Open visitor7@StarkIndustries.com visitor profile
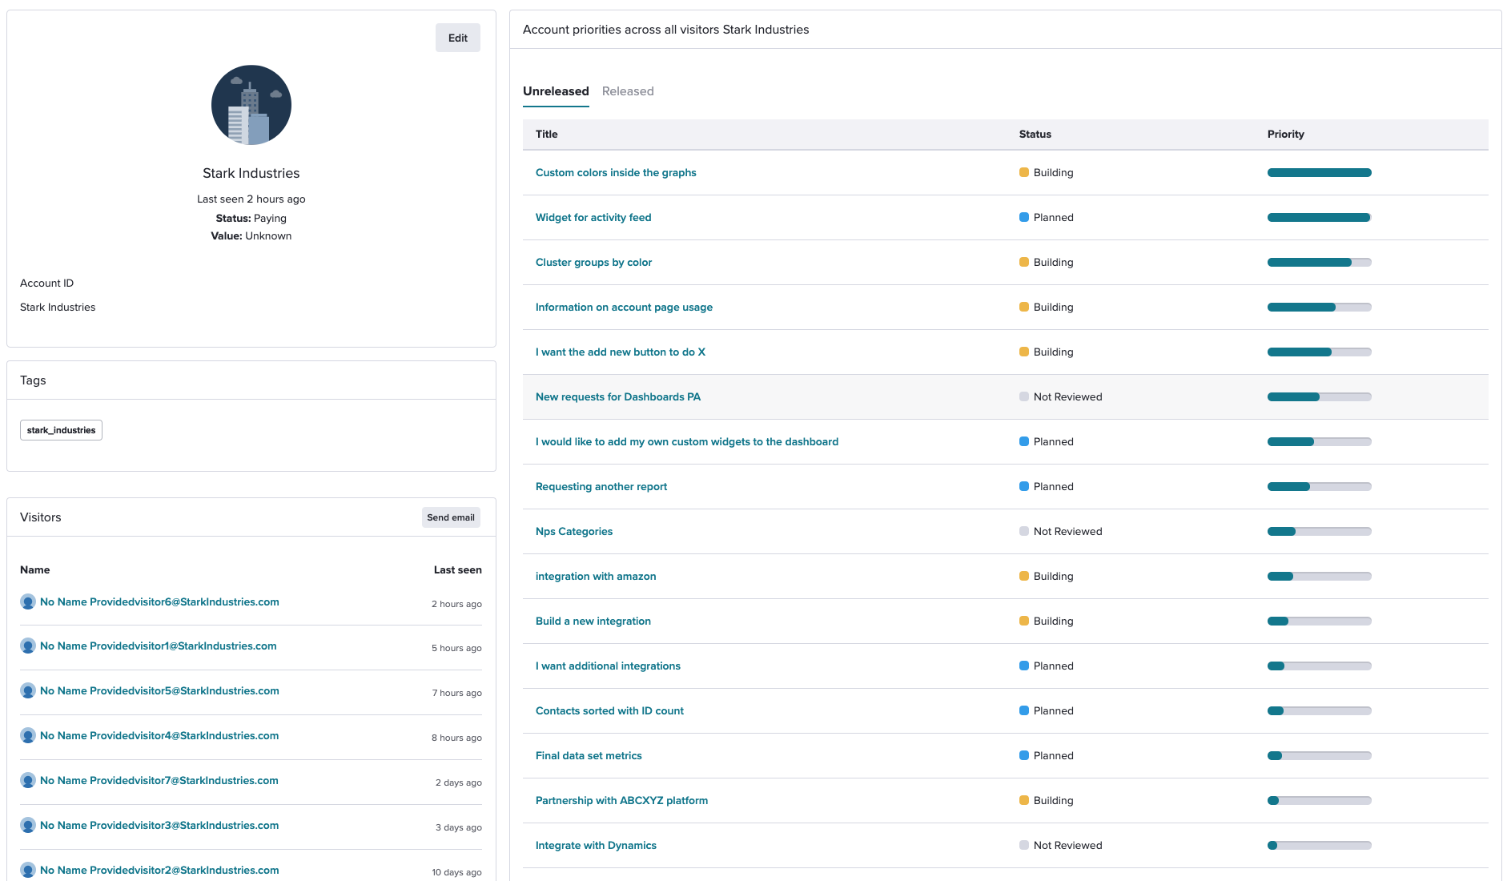This screenshot has width=1503, height=881. click(x=159, y=780)
